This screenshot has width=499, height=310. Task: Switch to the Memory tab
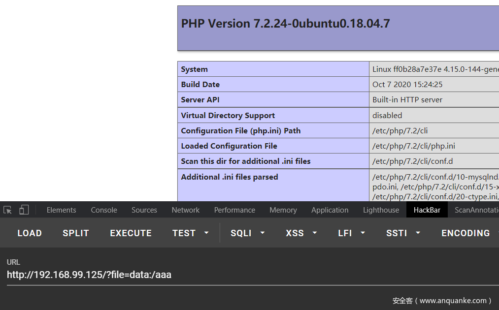pyautogui.click(x=283, y=210)
